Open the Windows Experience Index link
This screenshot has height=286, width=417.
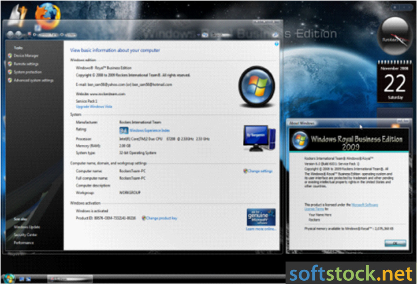[149, 130]
